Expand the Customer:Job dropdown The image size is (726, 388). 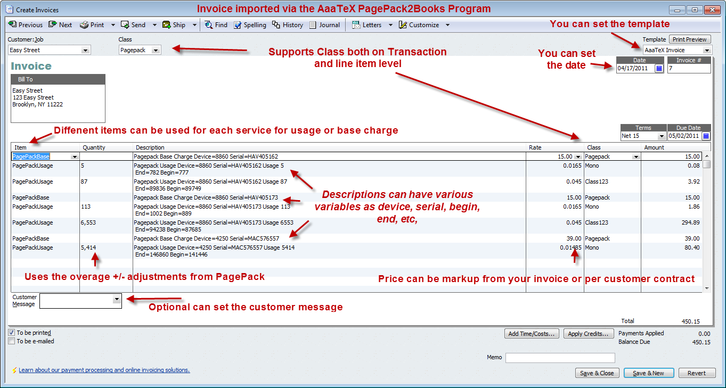[x=85, y=50]
